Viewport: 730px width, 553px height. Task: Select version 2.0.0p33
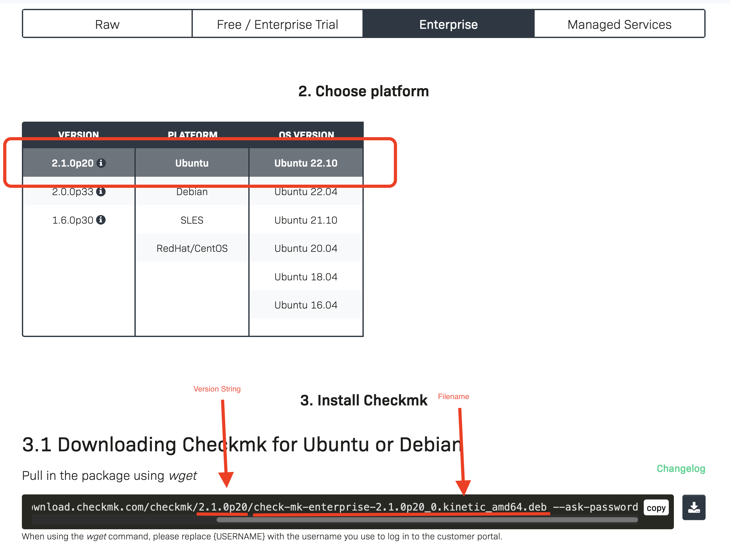click(73, 192)
